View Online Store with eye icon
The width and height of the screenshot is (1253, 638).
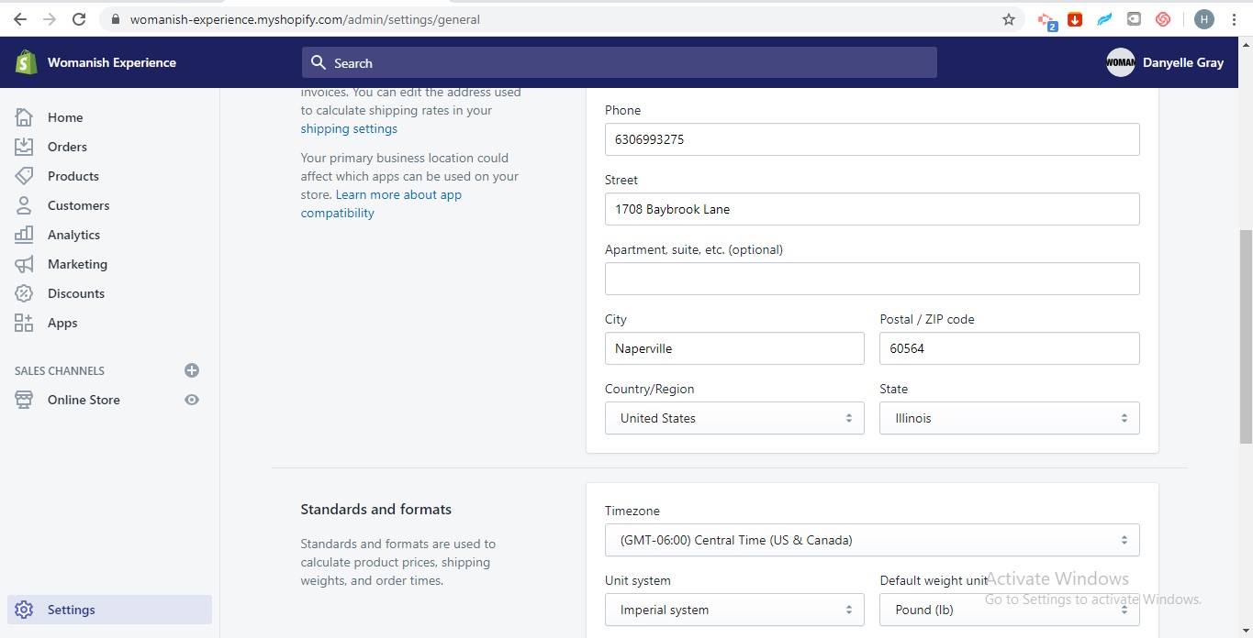pos(192,400)
